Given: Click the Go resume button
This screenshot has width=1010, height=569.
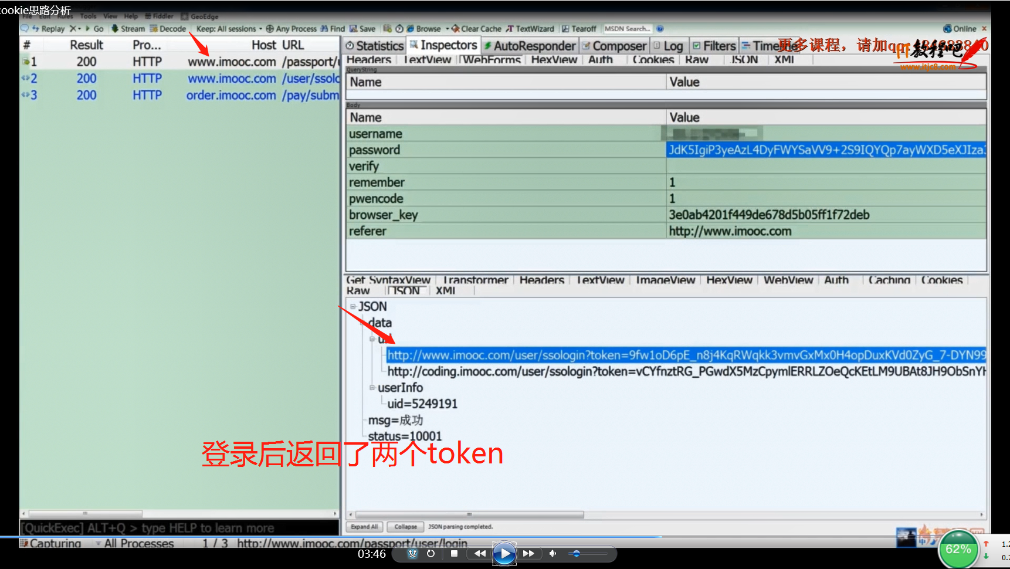Looking at the screenshot, I should coord(95,29).
